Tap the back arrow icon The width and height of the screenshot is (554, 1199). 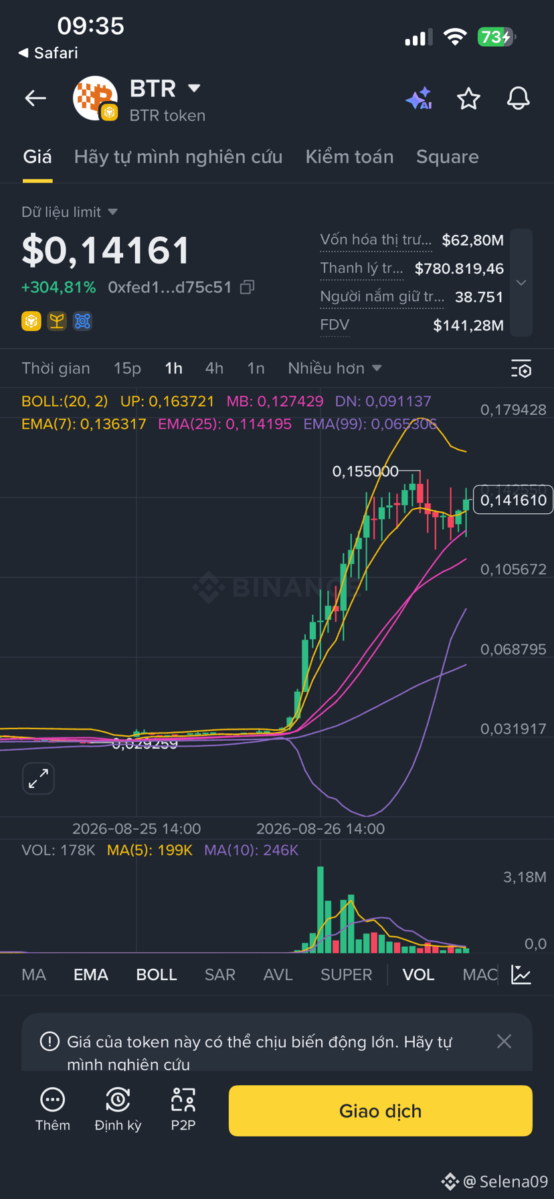pyautogui.click(x=35, y=98)
